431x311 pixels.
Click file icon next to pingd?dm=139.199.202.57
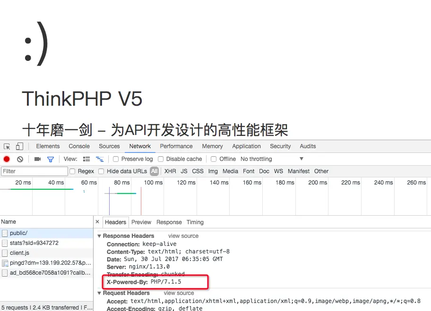point(5,263)
